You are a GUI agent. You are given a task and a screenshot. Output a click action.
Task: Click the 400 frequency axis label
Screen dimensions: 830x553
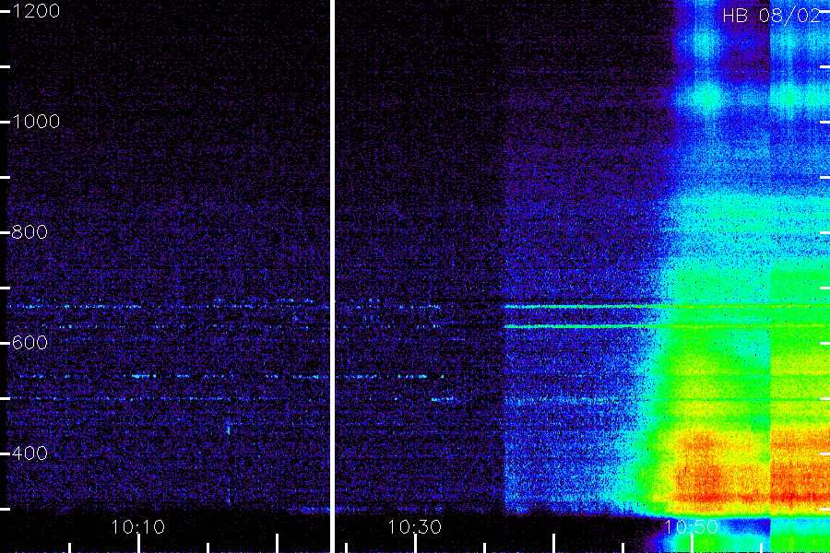(30, 453)
